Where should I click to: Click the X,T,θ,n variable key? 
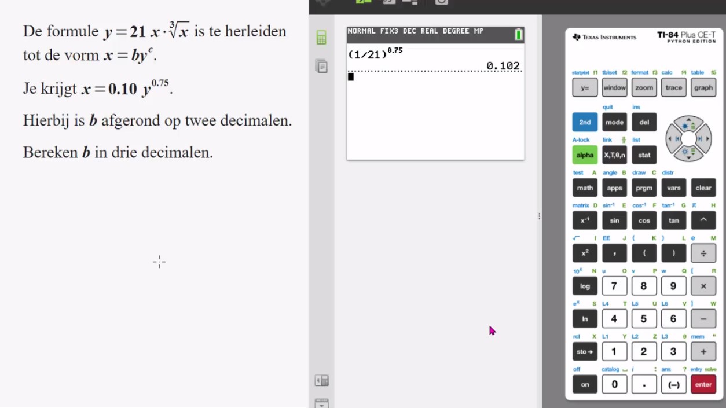(614, 155)
